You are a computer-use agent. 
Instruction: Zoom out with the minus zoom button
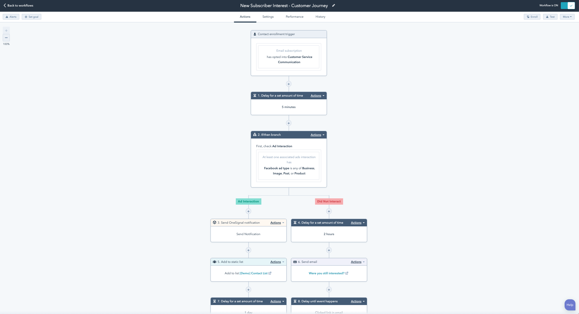[x=6, y=38]
